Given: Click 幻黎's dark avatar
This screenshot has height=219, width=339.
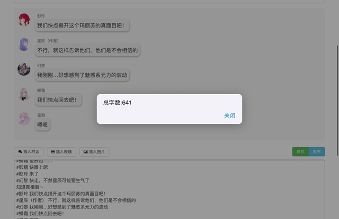Looking at the screenshot, I should pos(24,69).
